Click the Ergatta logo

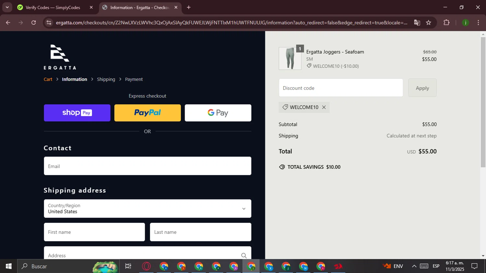(60, 57)
